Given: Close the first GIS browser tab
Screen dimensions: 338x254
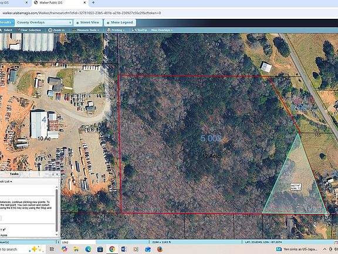Looking at the screenshot, I should (x=27, y=2).
